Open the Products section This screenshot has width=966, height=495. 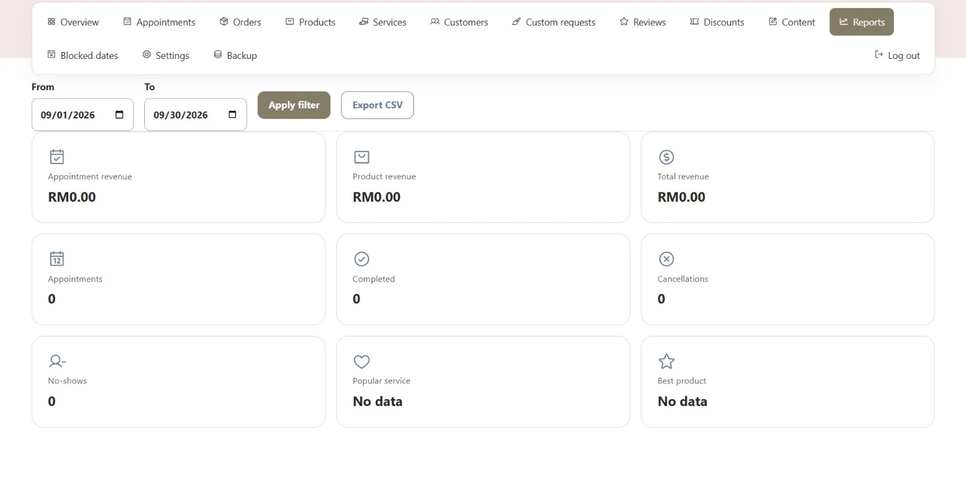click(x=310, y=22)
